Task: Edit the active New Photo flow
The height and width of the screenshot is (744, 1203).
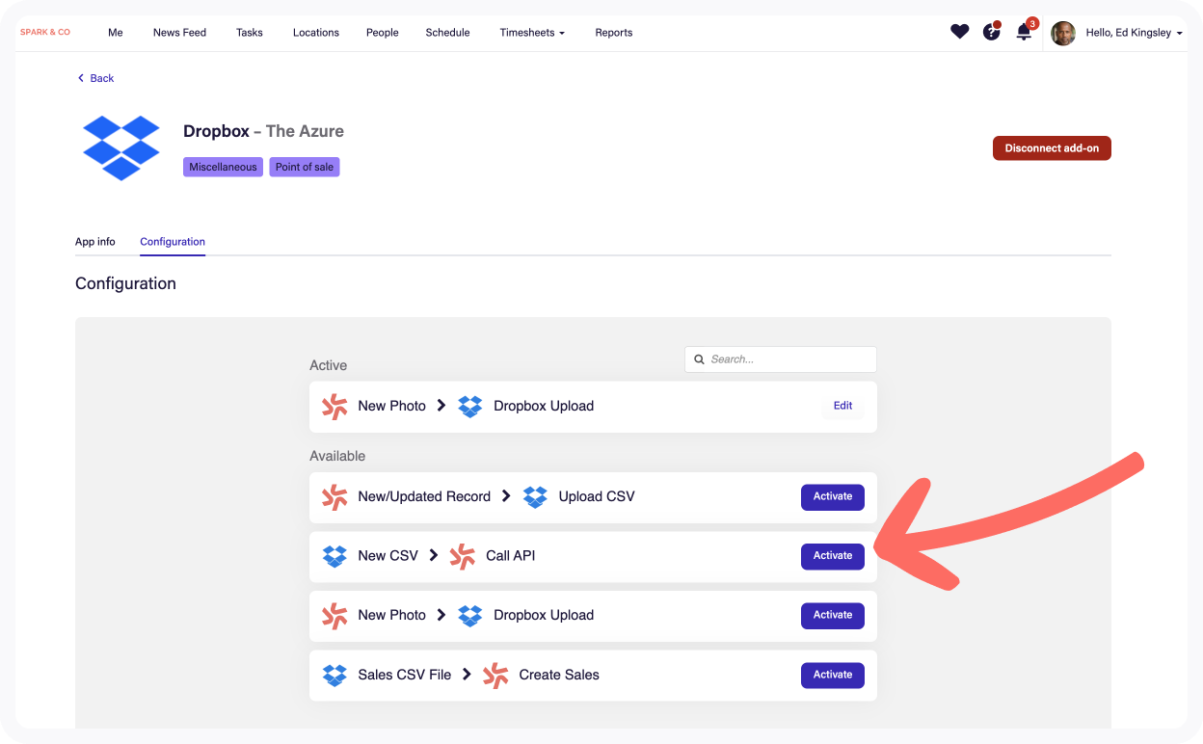Action: [x=843, y=406]
